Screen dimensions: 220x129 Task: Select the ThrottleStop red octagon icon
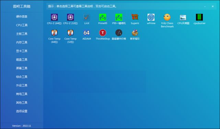point(103,33)
